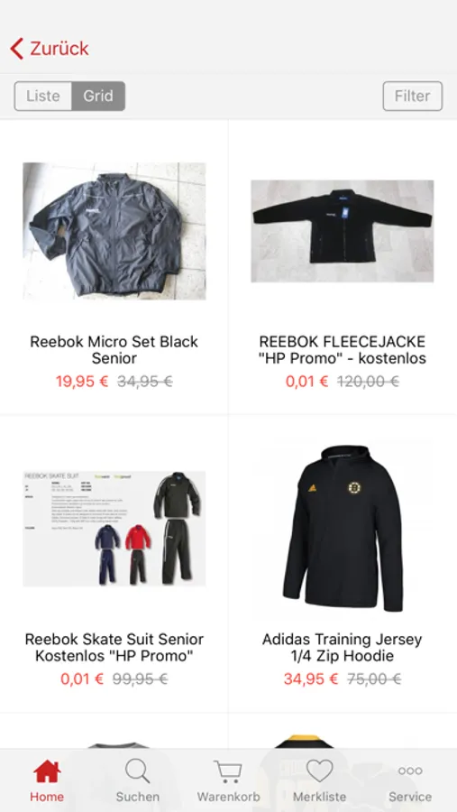Tap the 19,95 € sale price
Image resolution: width=457 pixels, height=812 pixels.
82,382
